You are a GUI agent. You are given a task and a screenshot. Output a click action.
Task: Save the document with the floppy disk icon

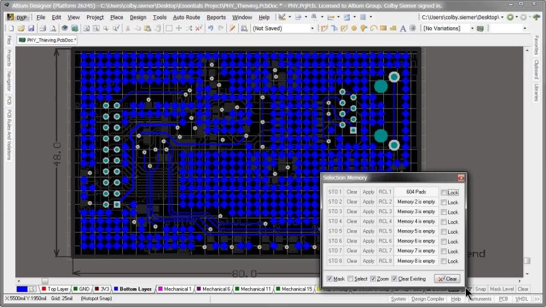click(x=31, y=28)
